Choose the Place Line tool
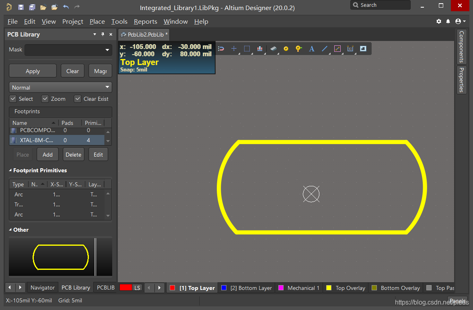 325,49
